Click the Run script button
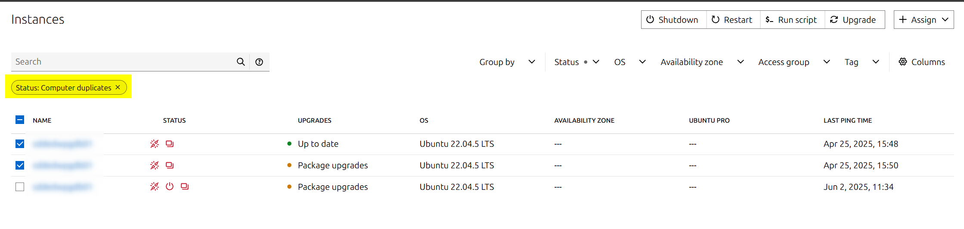The image size is (964, 229). [x=792, y=20]
